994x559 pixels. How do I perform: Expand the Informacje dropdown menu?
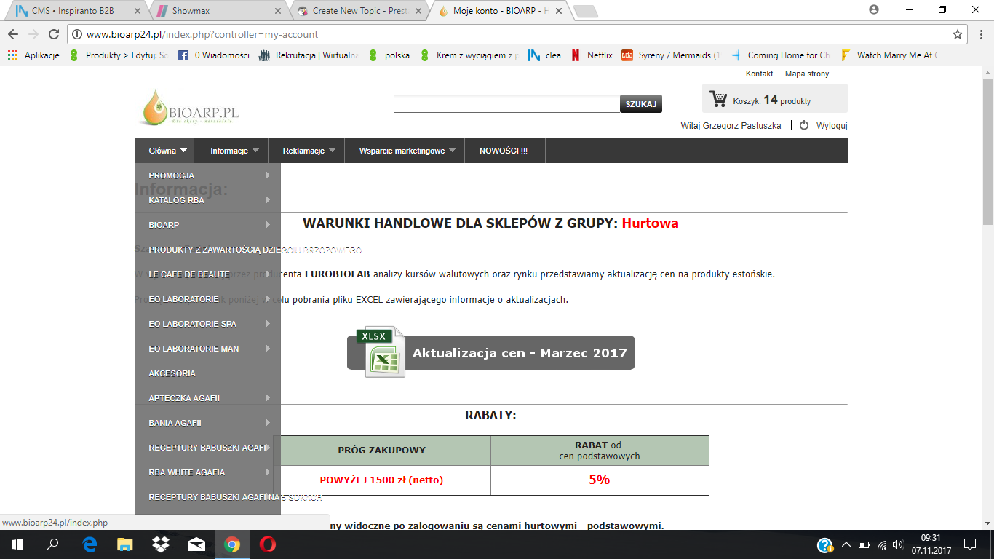[234, 151]
